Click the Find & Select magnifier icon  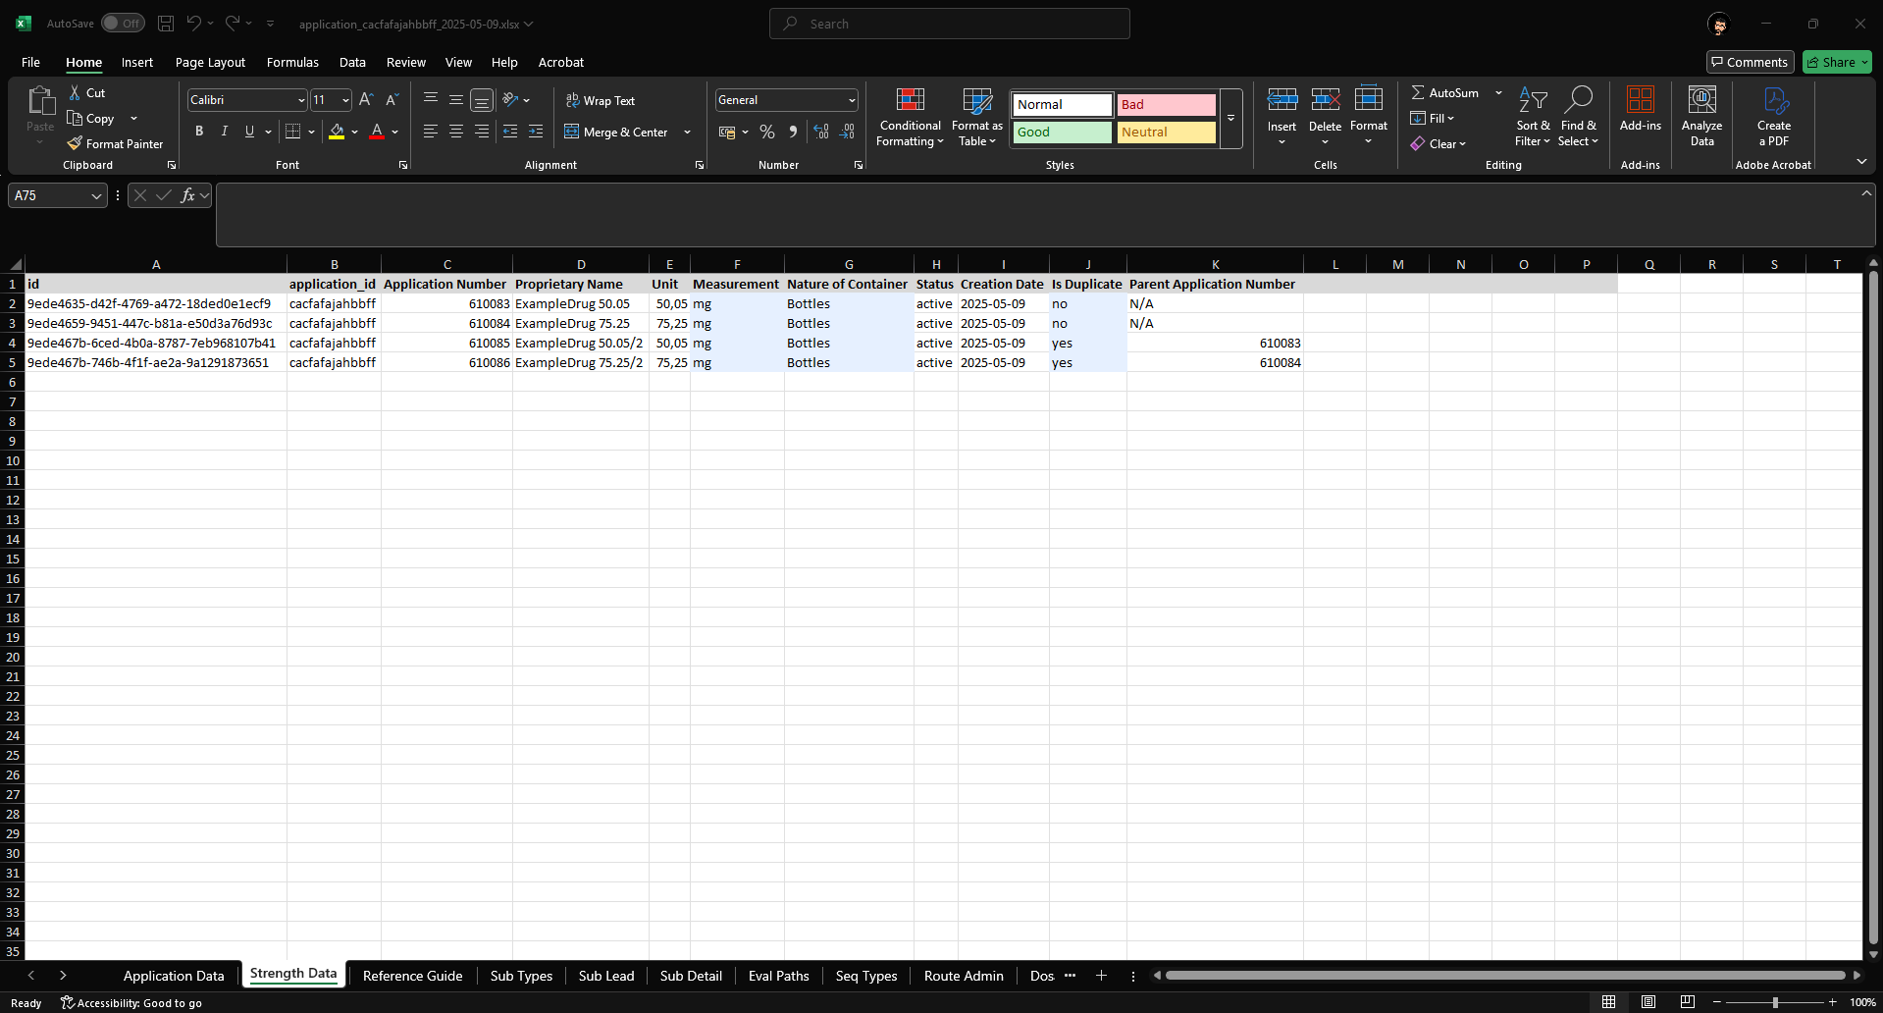click(1578, 101)
